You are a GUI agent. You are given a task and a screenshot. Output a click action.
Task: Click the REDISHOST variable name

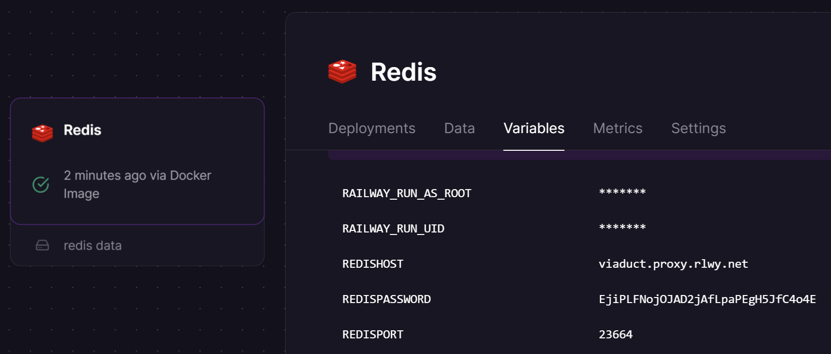[373, 264]
